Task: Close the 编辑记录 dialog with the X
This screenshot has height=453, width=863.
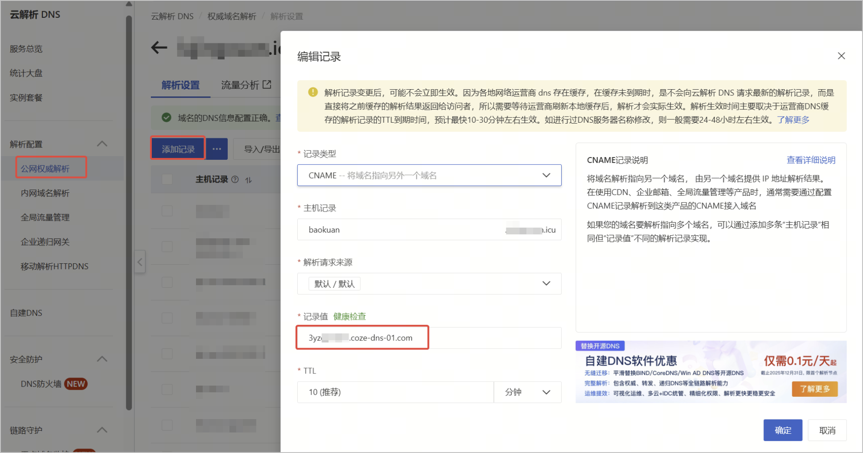Action: tap(841, 56)
